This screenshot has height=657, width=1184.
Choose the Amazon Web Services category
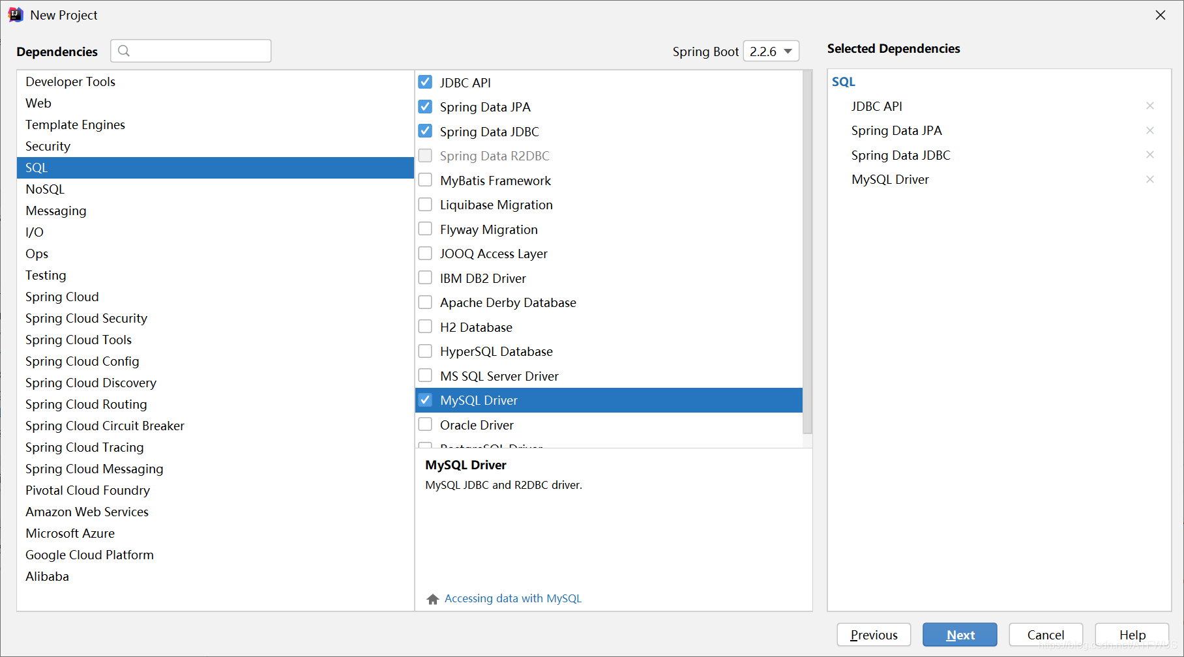[x=215, y=512]
